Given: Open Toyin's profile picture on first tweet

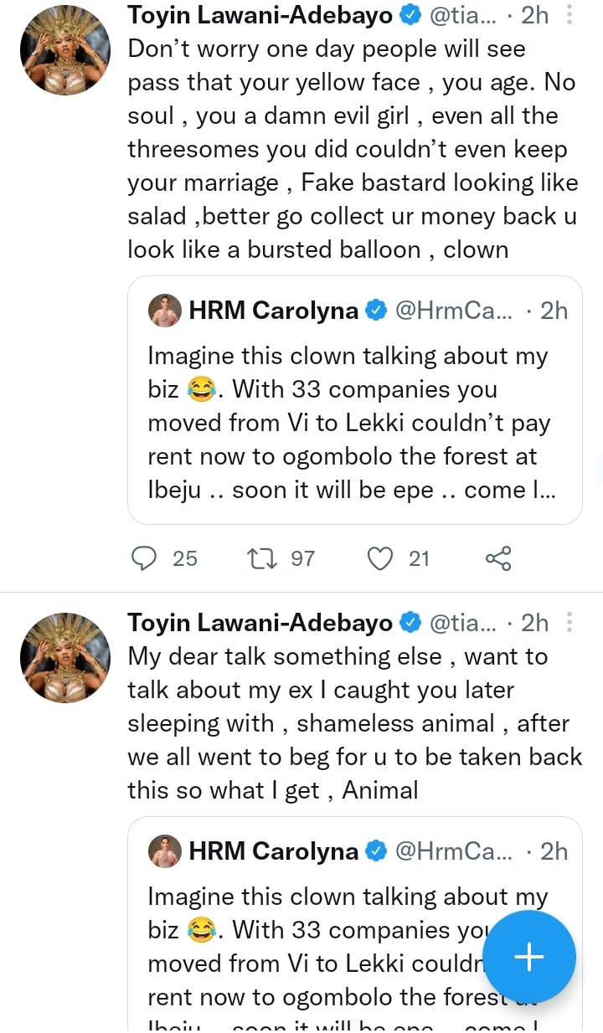Looking at the screenshot, I should [x=65, y=49].
